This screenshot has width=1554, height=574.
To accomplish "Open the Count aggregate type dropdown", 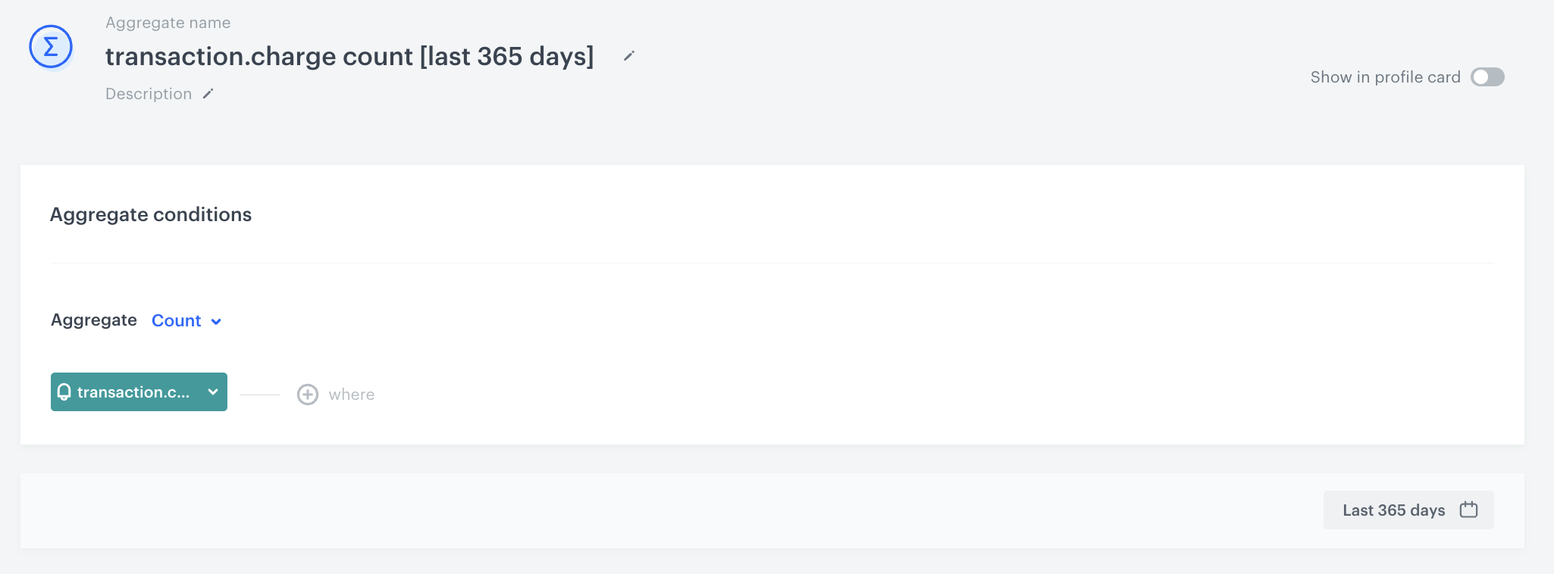I will (x=177, y=320).
